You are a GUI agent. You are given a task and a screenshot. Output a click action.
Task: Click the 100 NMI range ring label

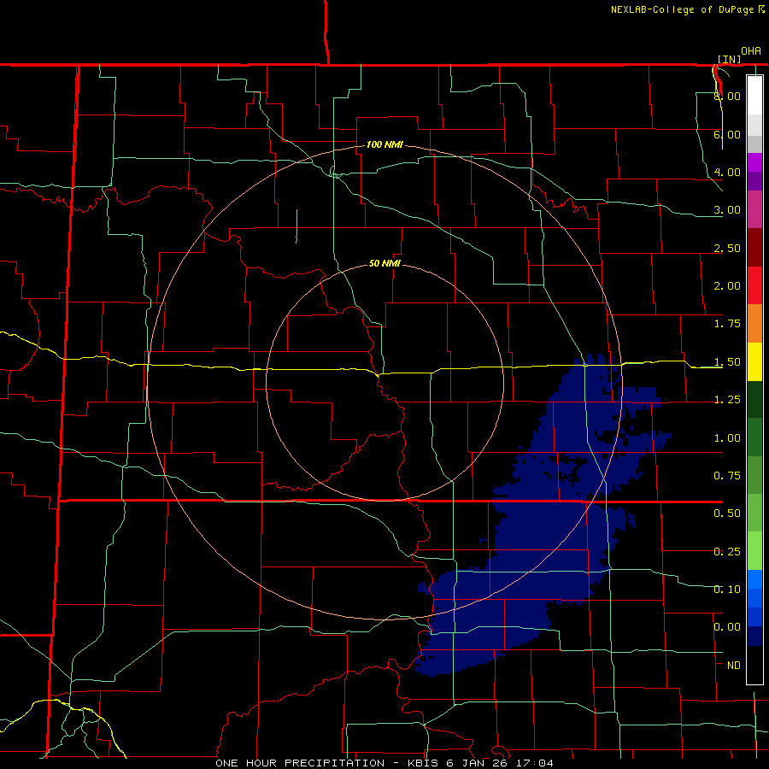[384, 144]
